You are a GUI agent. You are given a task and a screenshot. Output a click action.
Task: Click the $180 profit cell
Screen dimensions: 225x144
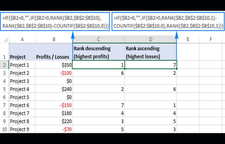pos(54,113)
